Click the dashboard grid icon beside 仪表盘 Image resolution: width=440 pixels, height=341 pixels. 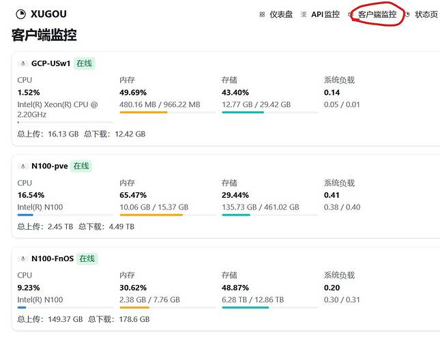tap(262, 14)
